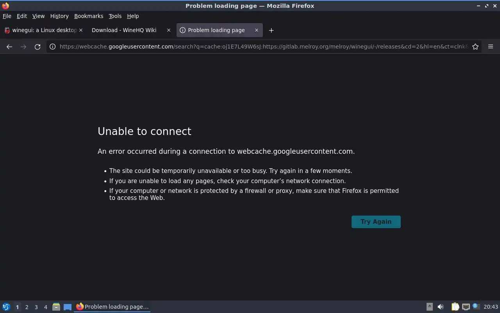The image size is (500, 313).
Task: Switch to workspace 2
Action: (27, 307)
